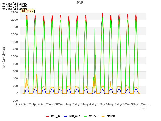Click the 2000 y-axis tick label

(15, 20)
